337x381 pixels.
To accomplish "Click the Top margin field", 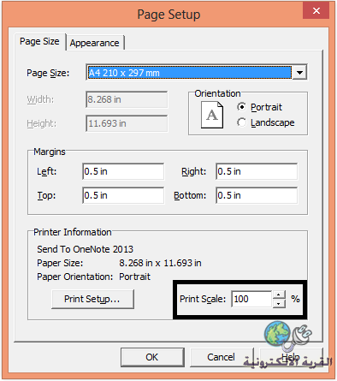I will (x=123, y=195).
